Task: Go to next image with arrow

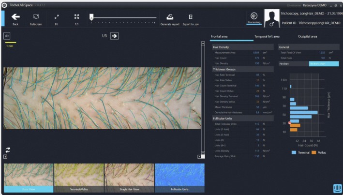Action: pos(114,35)
